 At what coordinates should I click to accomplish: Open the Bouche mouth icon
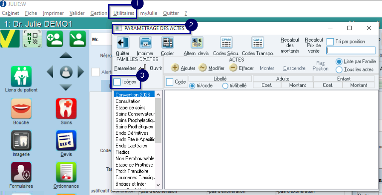(x=21, y=108)
